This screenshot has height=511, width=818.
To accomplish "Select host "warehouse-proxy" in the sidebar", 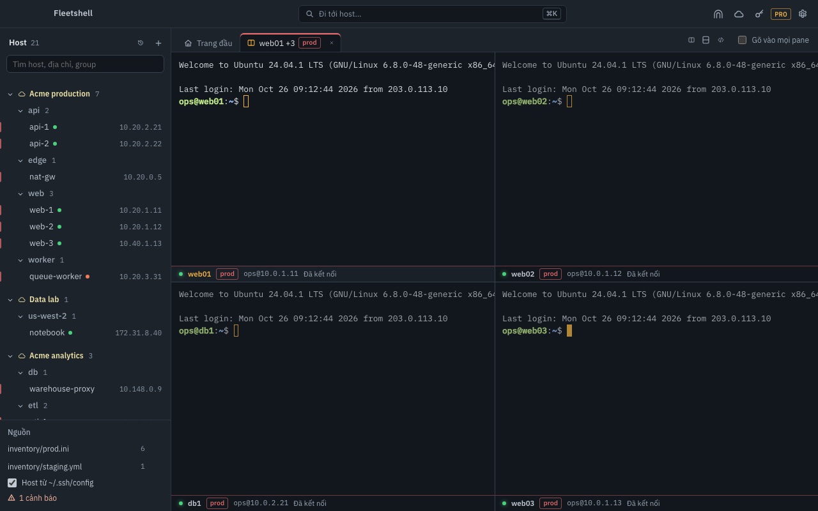I will tap(85, 389).
